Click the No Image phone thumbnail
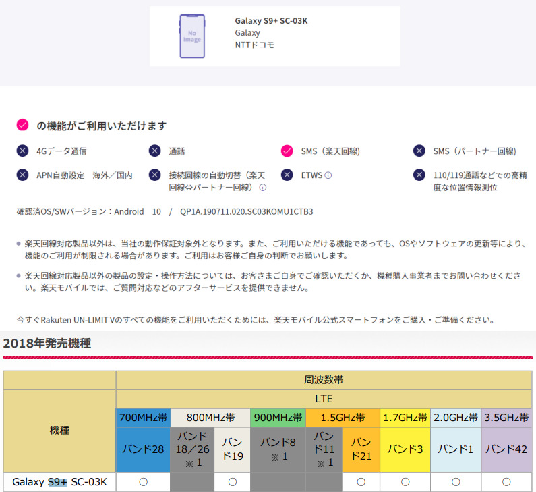 coord(193,36)
